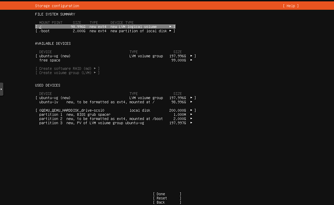The height and width of the screenshot is (205, 334).
Task: Open the /boot mount row arrow
Action: [x=170, y=31]
